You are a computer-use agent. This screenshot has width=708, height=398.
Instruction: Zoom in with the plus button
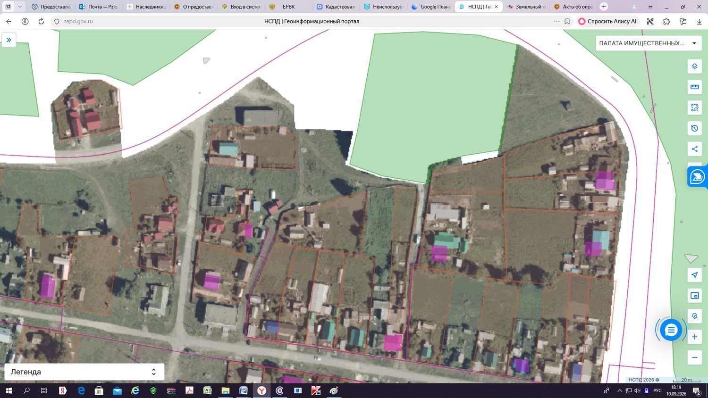694,337
